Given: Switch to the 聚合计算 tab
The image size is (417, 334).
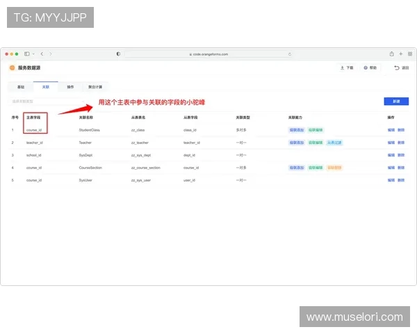Looking at the screenshot, I should point(95,87).
